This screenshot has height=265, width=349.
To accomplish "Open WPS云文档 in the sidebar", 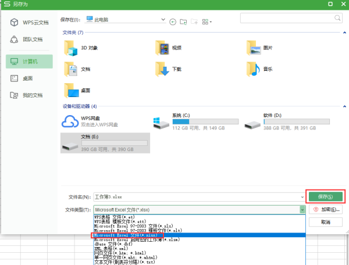I will [x=29, y=23].
